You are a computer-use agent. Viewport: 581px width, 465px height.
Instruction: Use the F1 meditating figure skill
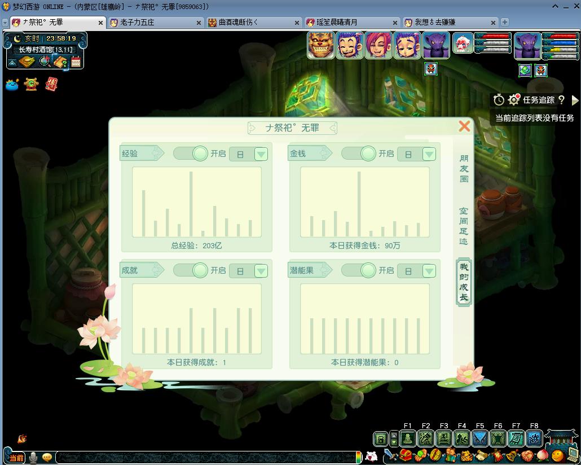[408, 438]
